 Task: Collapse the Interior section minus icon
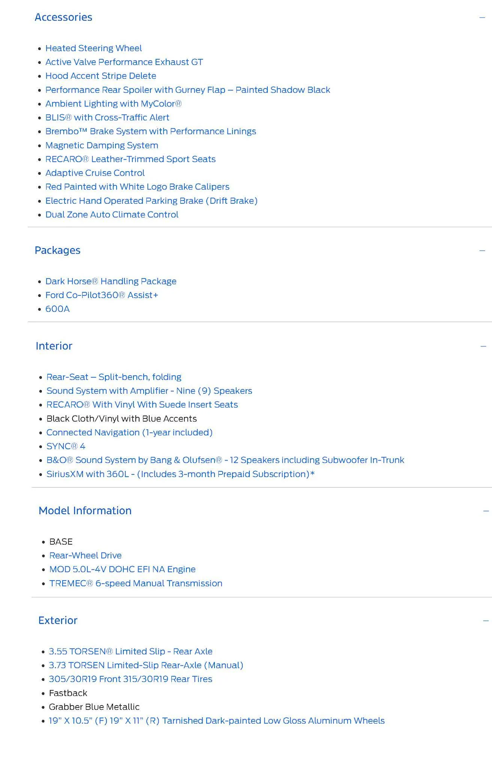[x=483, y=346]
